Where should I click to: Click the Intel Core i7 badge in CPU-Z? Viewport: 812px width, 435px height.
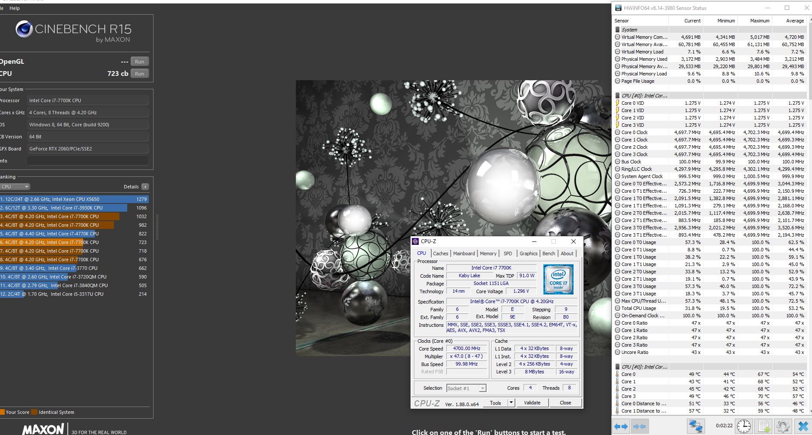(558, 279)
